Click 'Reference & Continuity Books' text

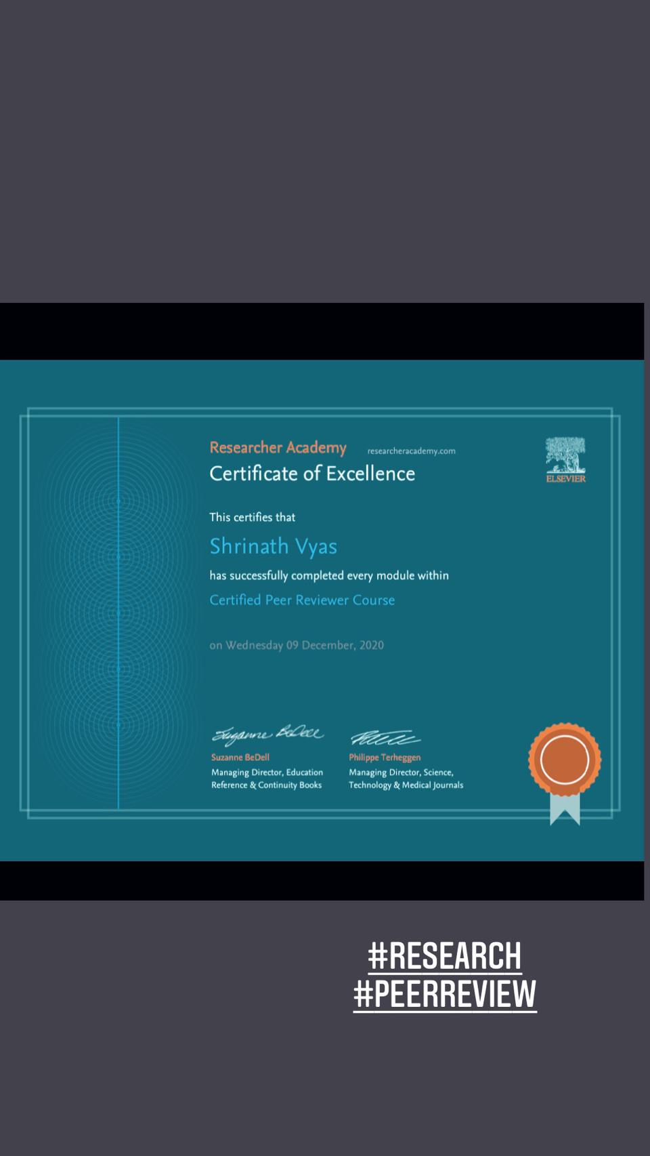266,785
